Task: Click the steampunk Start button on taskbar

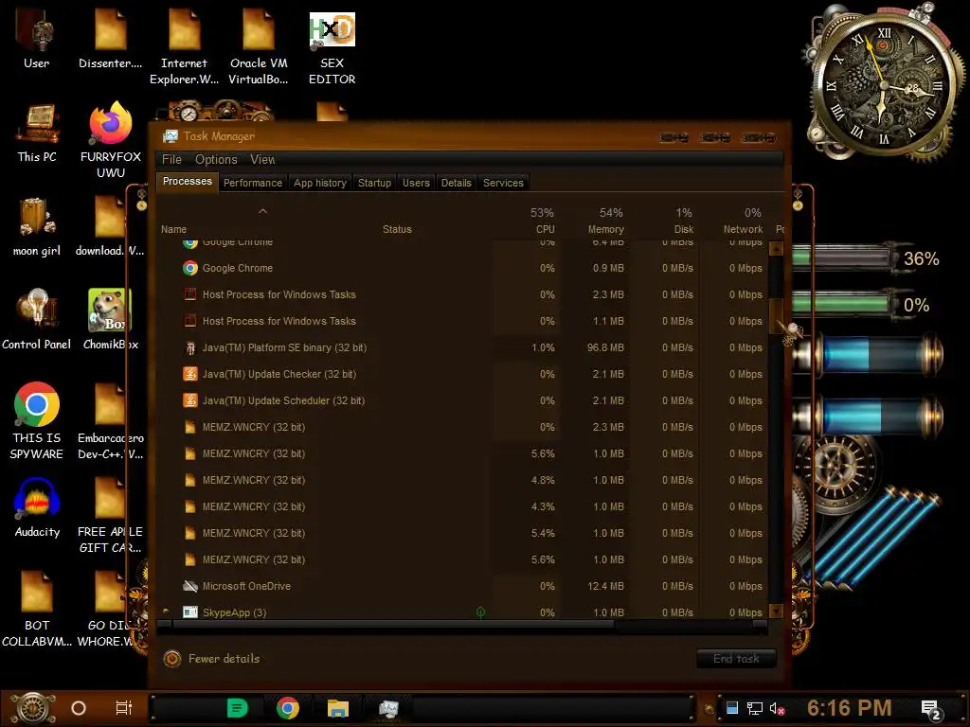Action: click(x=32, y=708)
